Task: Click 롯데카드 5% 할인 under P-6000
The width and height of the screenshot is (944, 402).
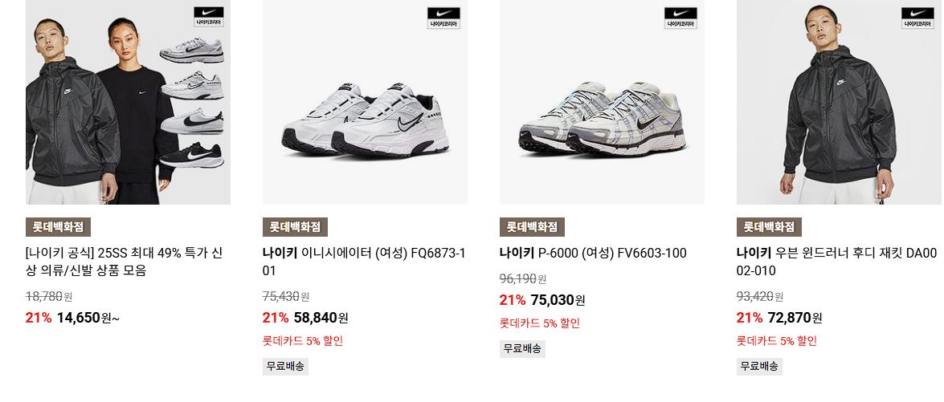Action: point(539,323)
